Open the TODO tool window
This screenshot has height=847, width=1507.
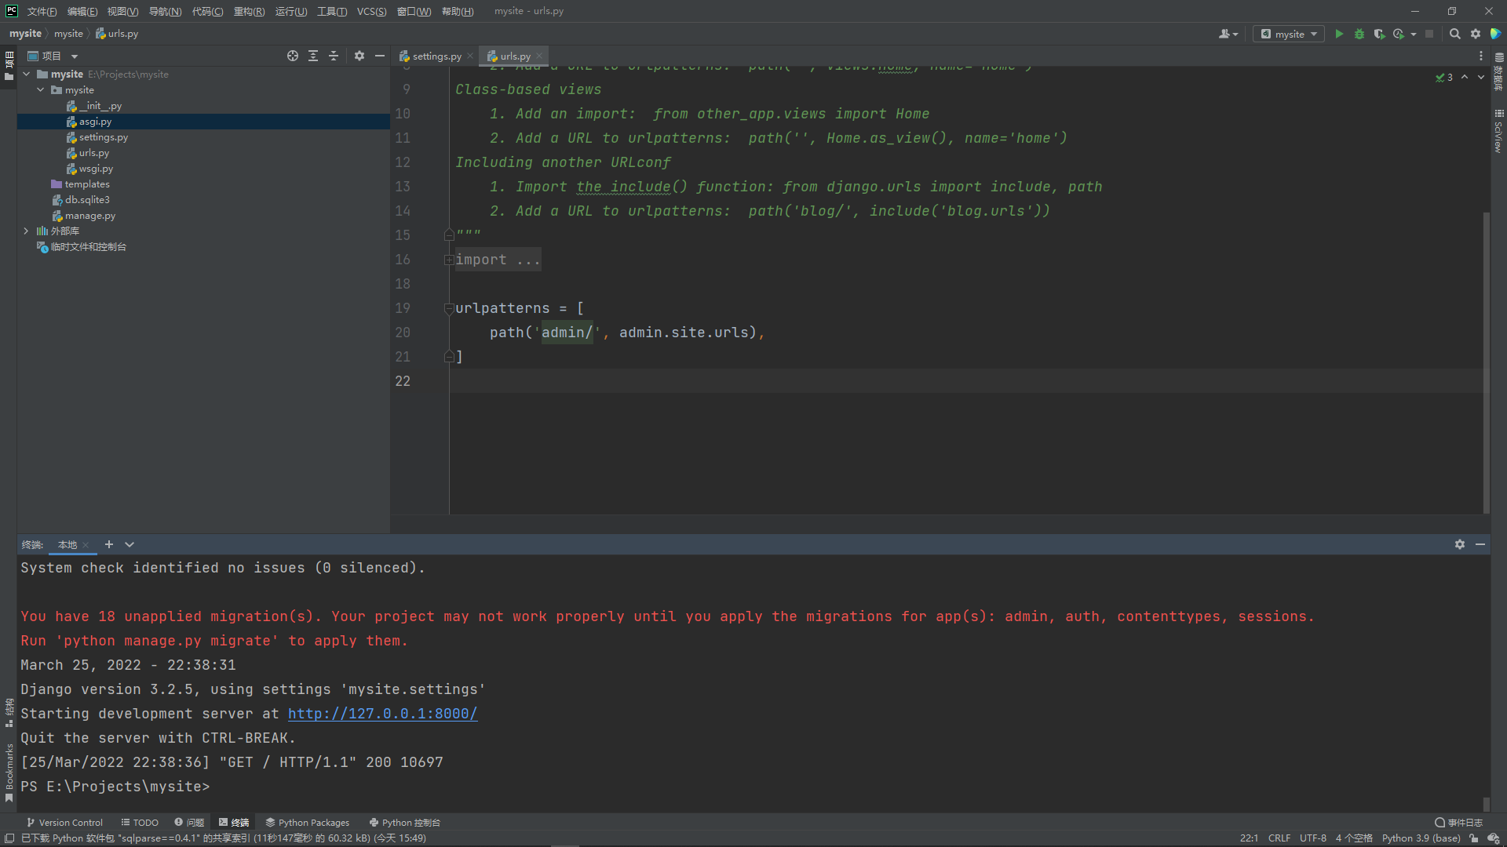click(140, 823)
